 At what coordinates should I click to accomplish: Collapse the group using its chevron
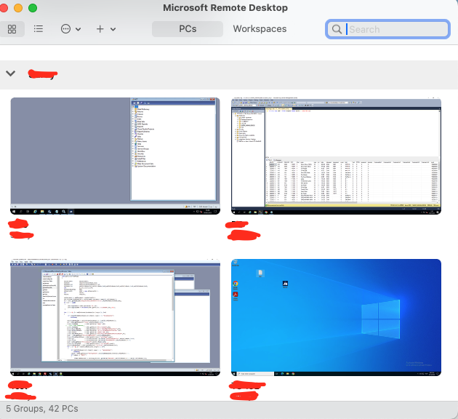pos(10,73)
